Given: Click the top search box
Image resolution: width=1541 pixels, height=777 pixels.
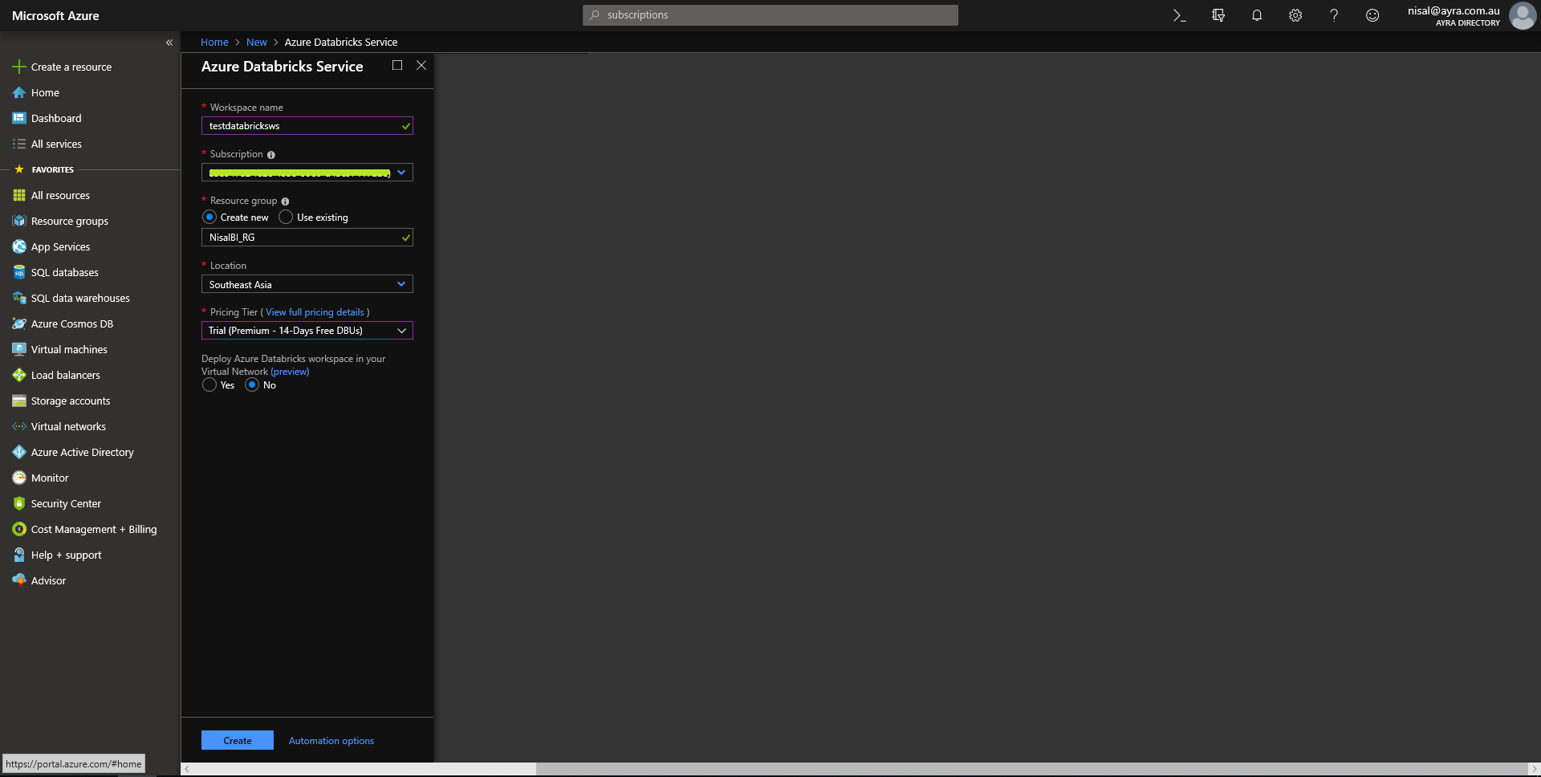Looking at the screenshot, I should (770, 14).
